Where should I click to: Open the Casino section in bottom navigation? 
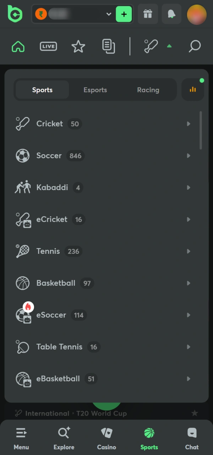click(x=106, y=438)
